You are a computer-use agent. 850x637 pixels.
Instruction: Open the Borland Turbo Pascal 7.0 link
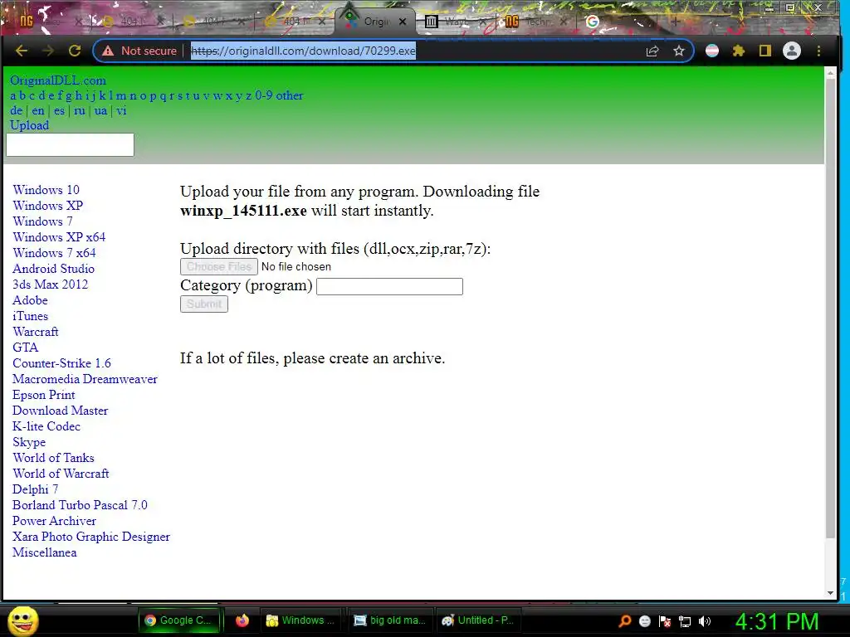pyautogui.click(x=80, y=505)
